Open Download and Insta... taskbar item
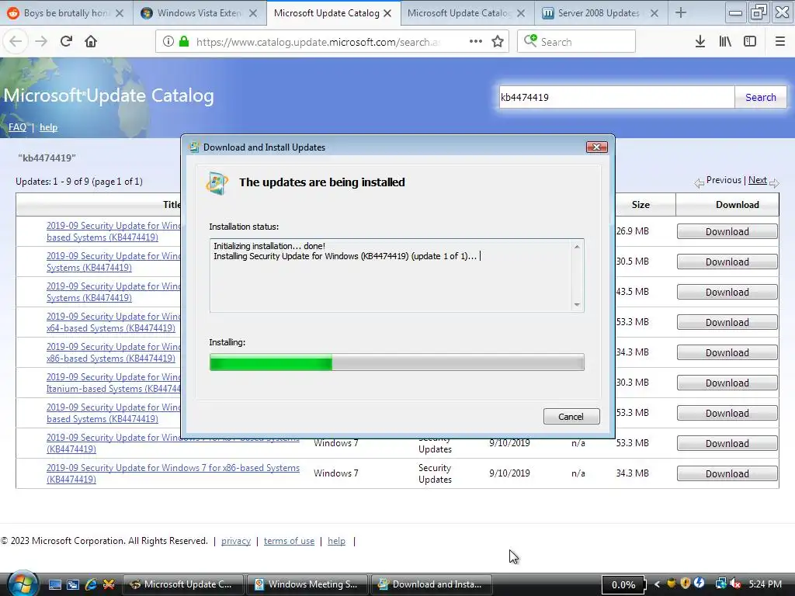This screenshot has height=596, width=795. (432, 584)
